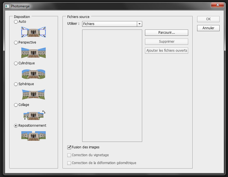Screen dimensions: 228x177
Task: Choose the Cylindrique layout radio button
Action: click(16, 63)
